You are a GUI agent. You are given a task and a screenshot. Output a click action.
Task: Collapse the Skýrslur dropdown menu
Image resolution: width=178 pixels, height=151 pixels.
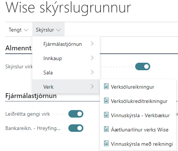pyautogui.click(x=48, y=30)
